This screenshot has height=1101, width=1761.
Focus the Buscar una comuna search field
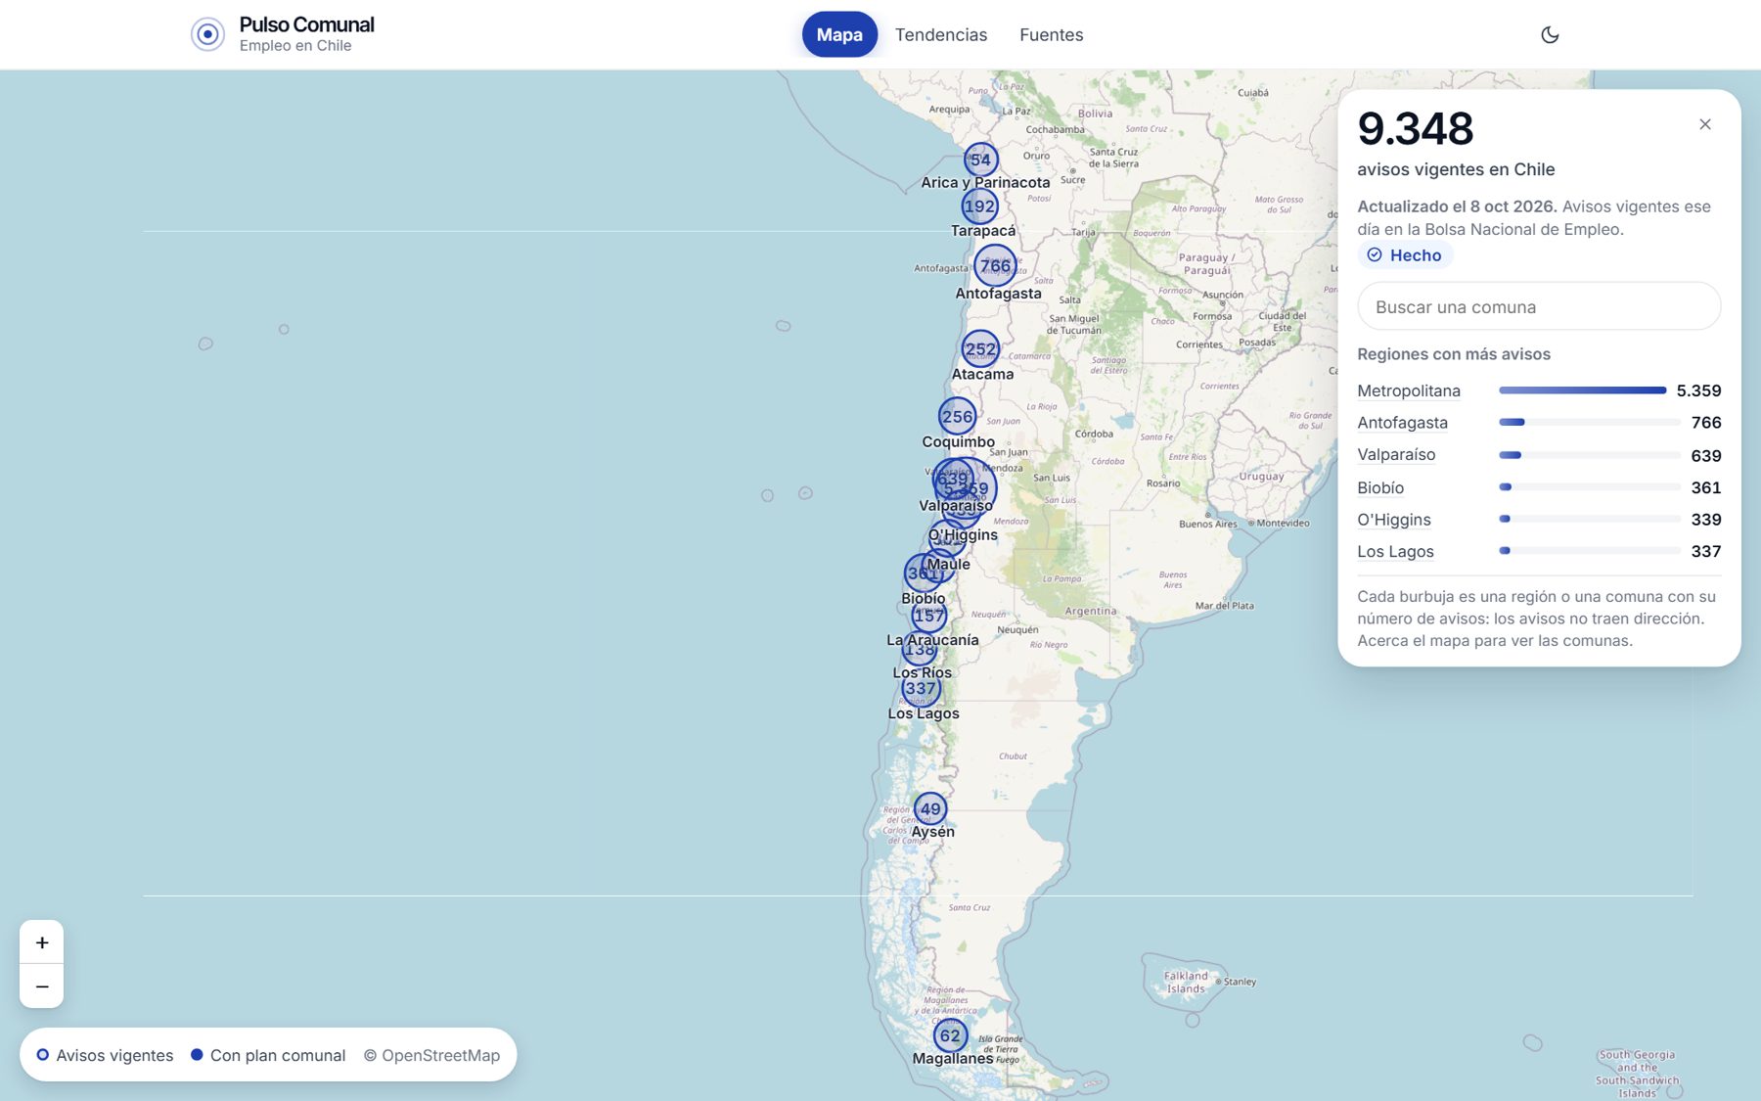pos(1539,306)
